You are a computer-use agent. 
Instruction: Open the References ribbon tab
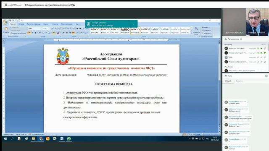(46, 24)
